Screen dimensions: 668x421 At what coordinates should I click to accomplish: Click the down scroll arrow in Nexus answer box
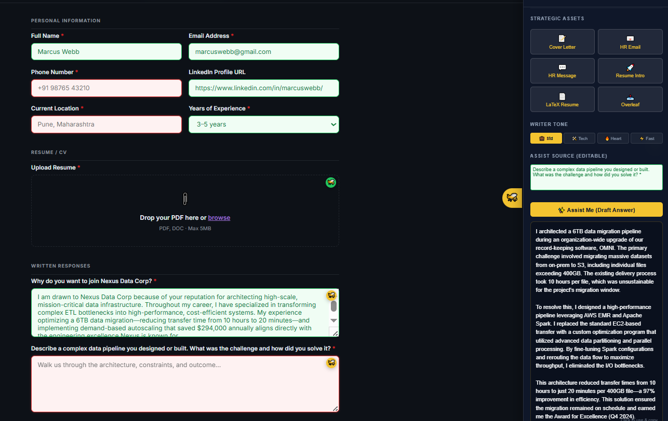click(x=334, y=320)
